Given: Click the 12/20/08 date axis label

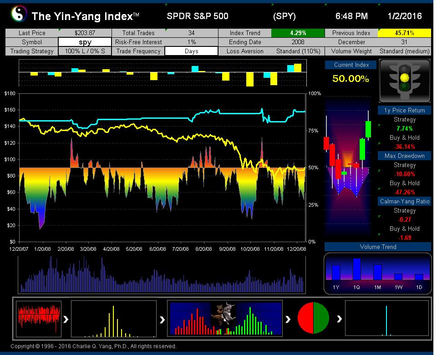Looking at the screenshot, I should point(296,249).
